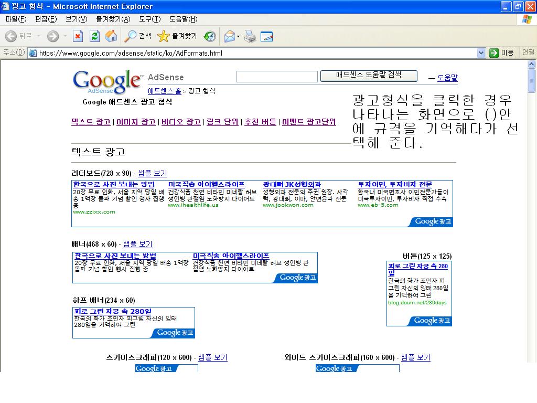Viewport: 537px width, 403px height.
Task: Stop page loading with red X icon
Action: [78, 36]
